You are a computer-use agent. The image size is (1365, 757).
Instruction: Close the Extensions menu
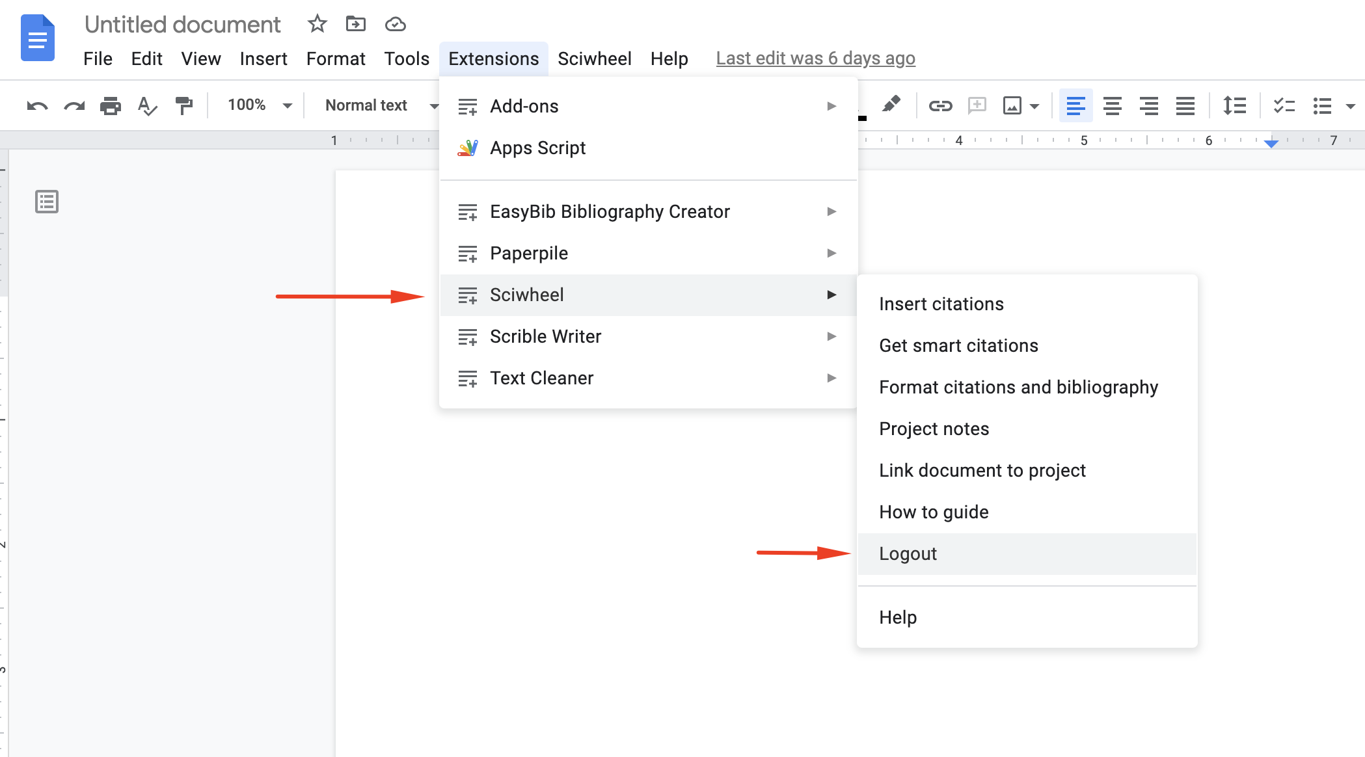click(x=493, y=59)
